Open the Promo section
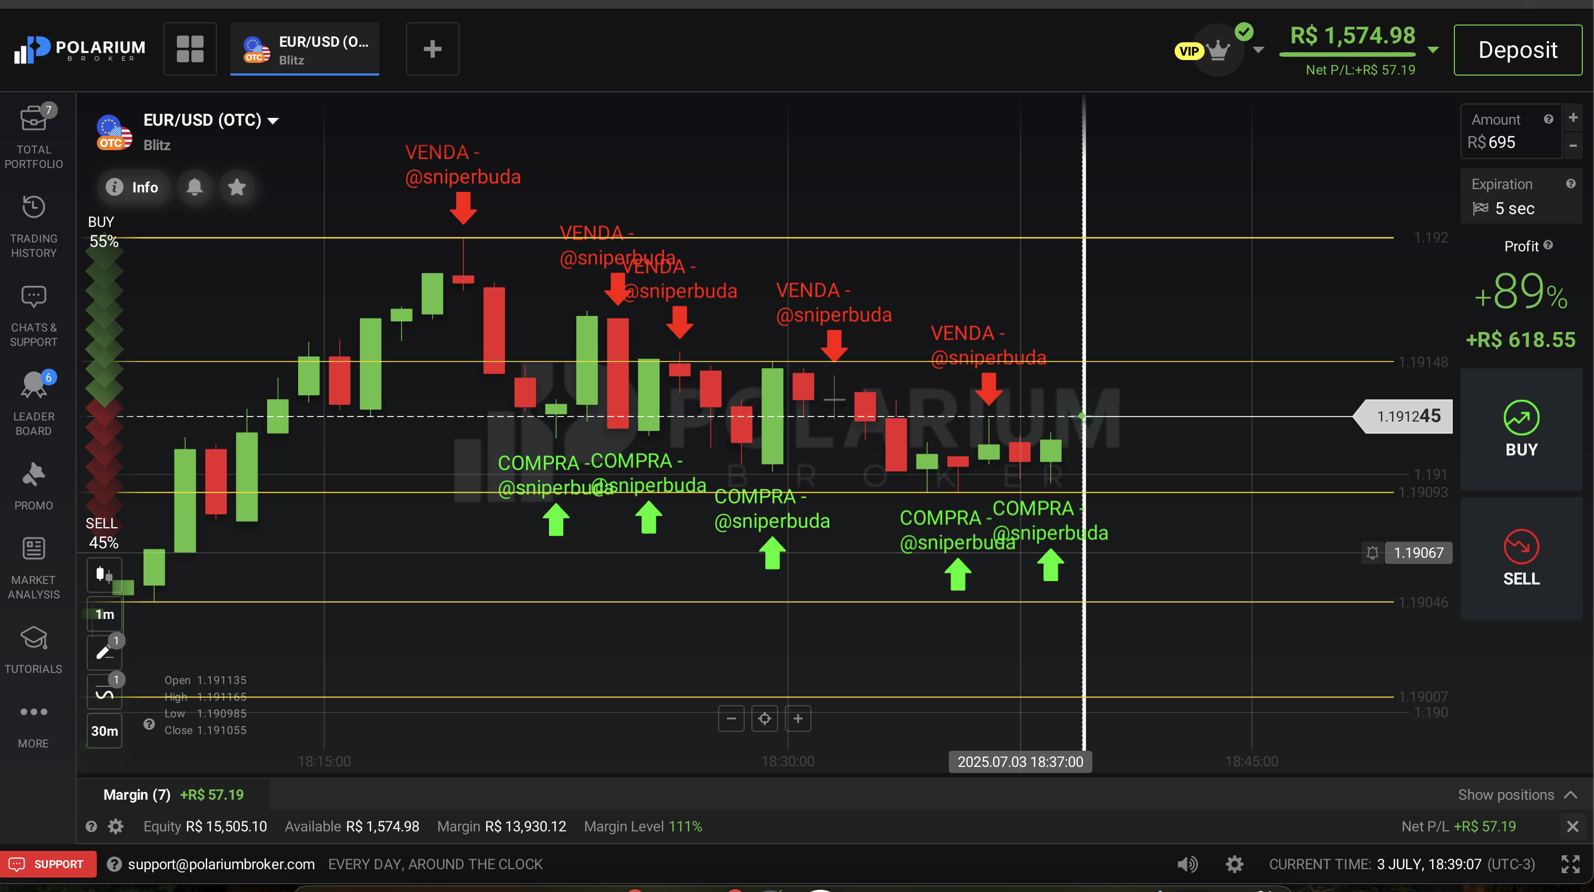1594x892 pixels. coord(33,486)
